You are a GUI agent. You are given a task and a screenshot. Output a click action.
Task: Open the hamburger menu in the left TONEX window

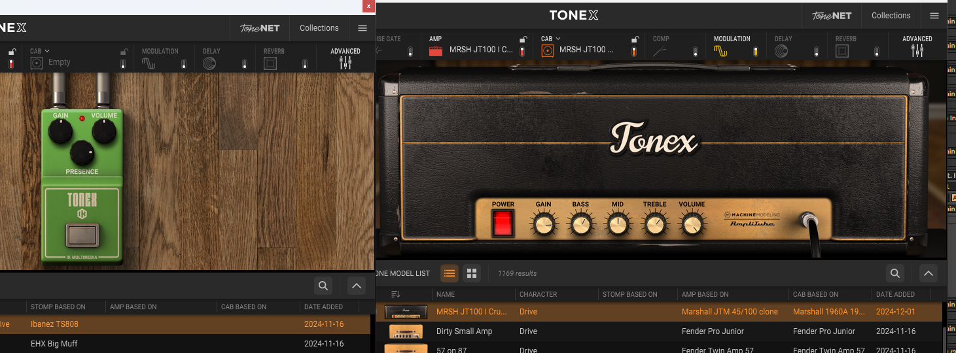pyautogui.click(x=362, y=28)
